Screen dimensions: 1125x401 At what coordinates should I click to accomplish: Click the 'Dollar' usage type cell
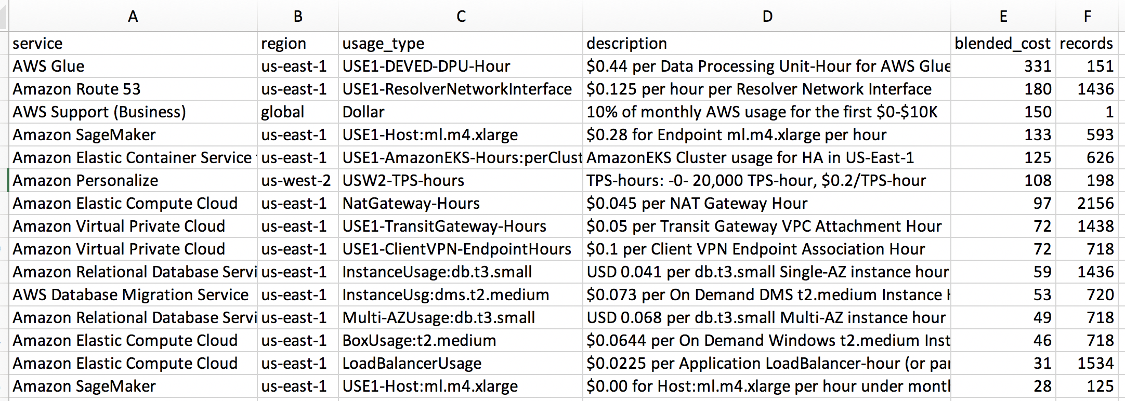(461, 112)
